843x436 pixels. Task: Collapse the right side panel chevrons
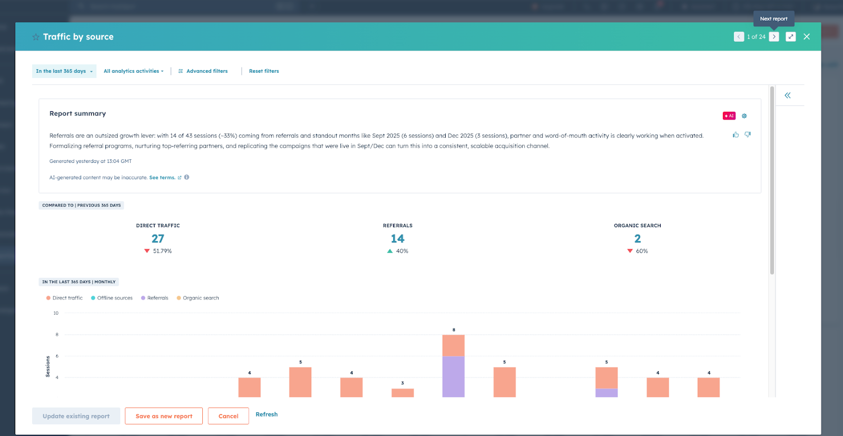tap(788, 95)
